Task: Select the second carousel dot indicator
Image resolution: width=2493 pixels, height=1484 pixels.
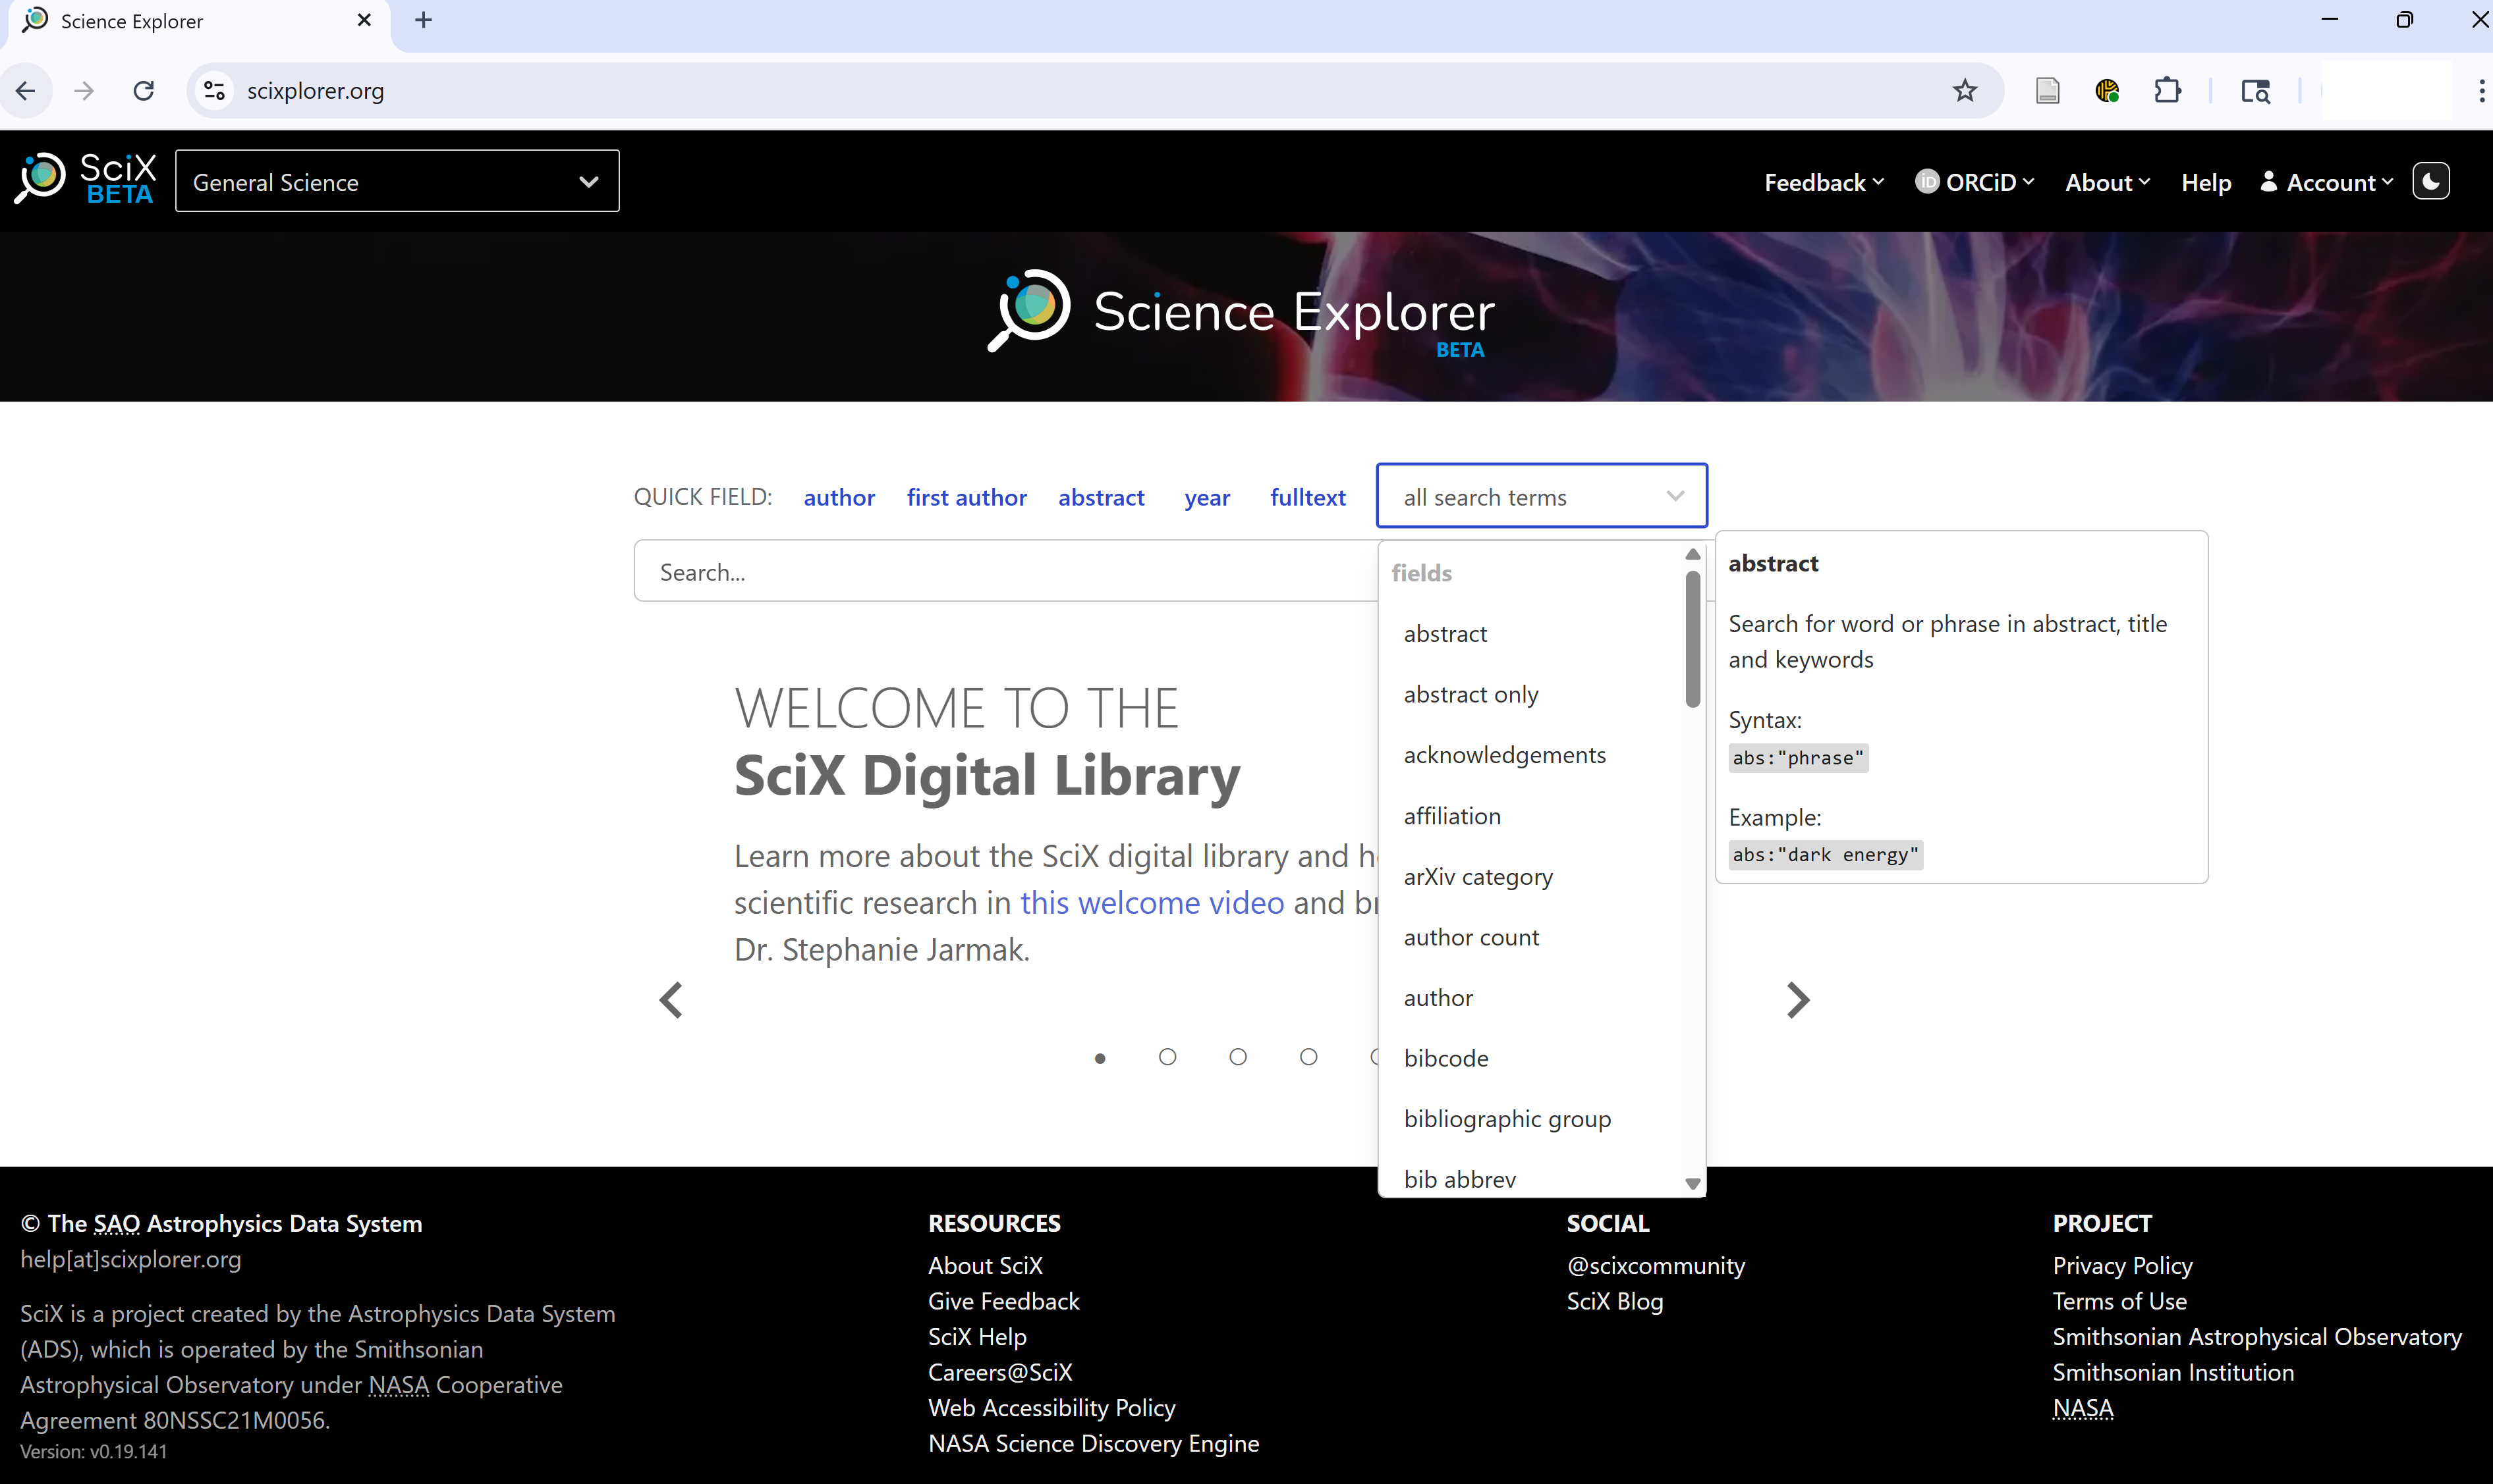Action: point(1167,1057)
